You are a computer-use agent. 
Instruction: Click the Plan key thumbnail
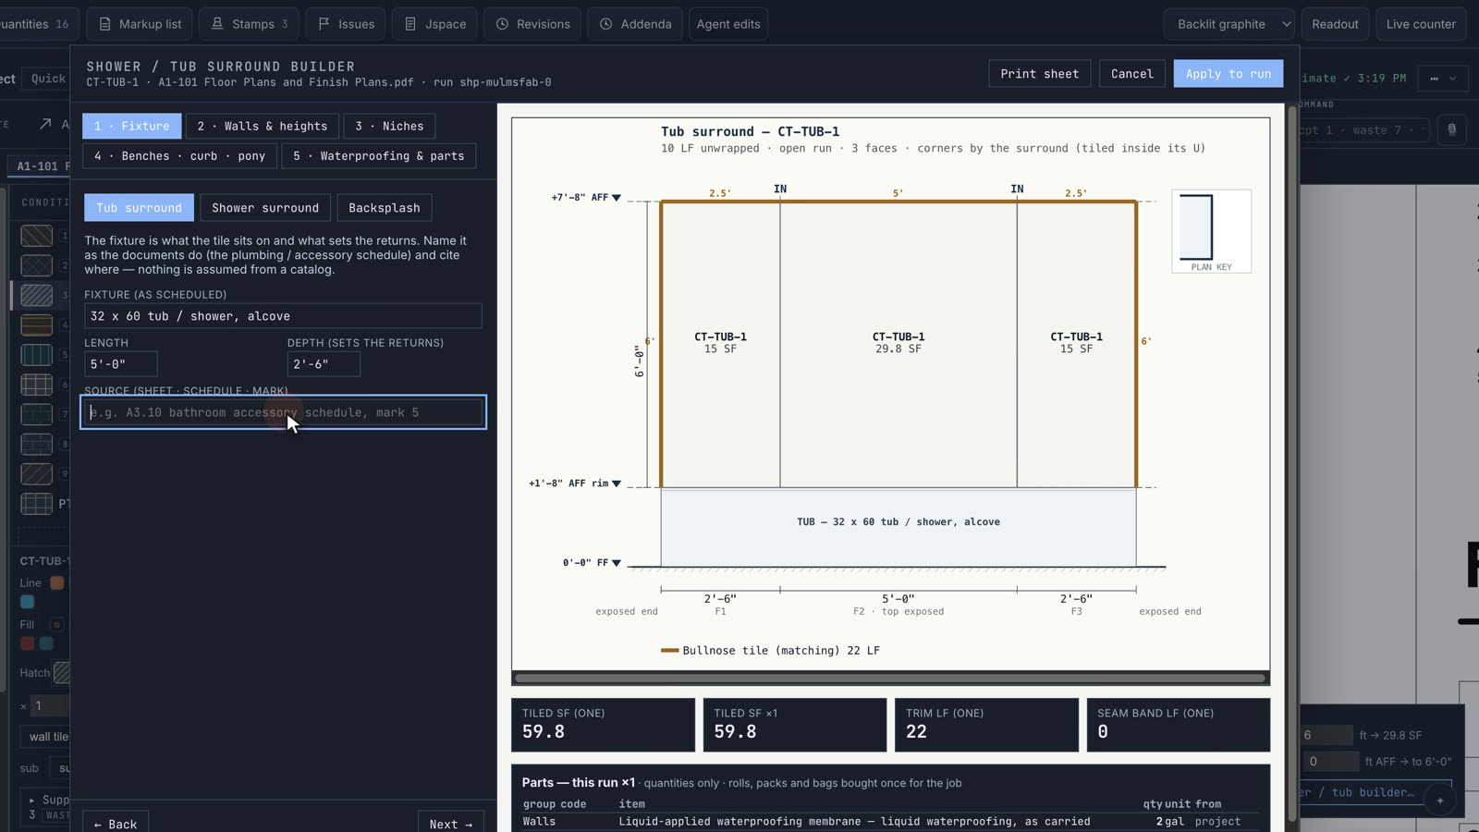click(1211, 231)
